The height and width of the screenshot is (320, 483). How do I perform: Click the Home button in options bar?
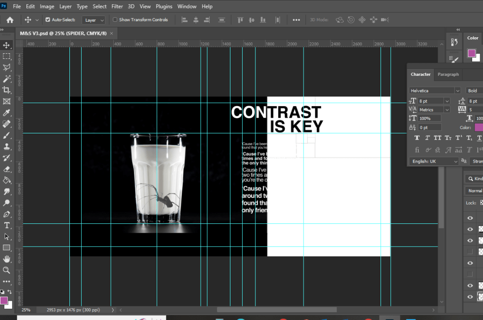point(10,20)
